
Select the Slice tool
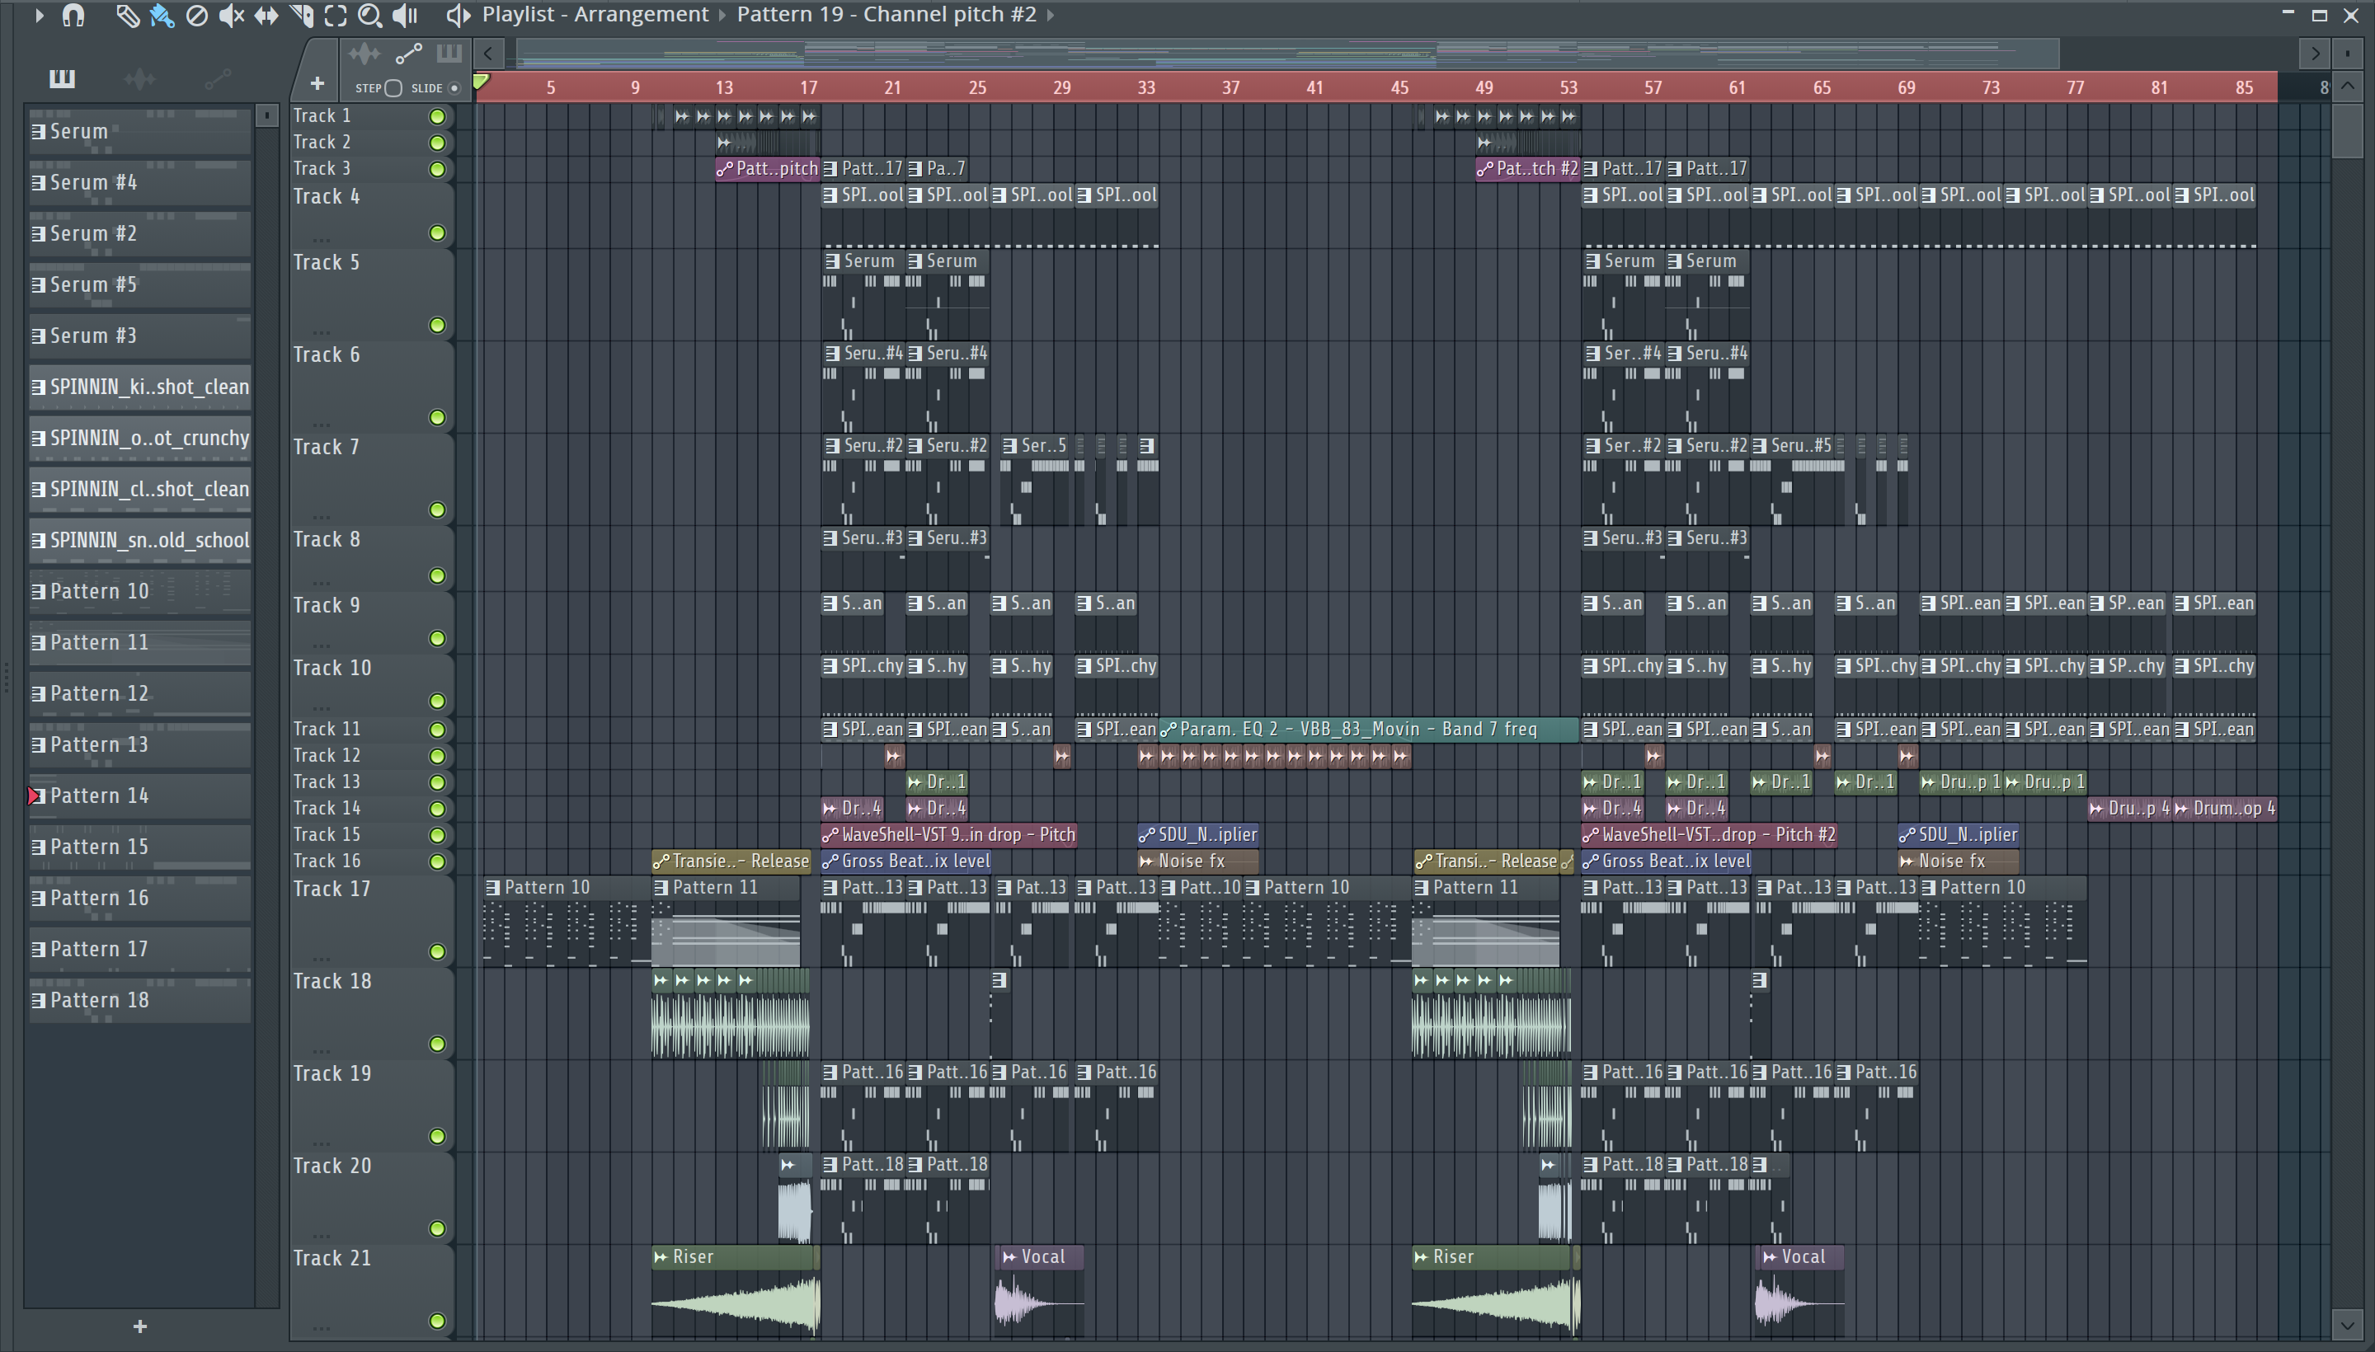302,15
